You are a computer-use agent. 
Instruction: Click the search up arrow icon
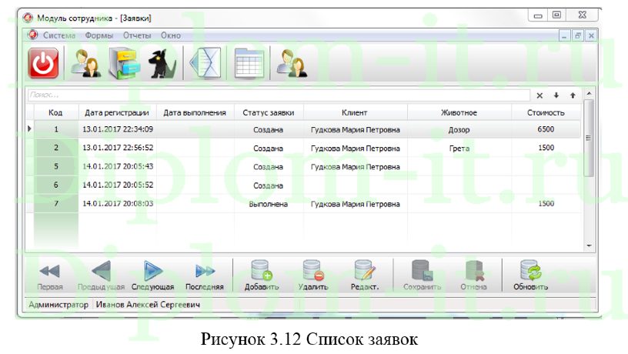click(573, 95)
